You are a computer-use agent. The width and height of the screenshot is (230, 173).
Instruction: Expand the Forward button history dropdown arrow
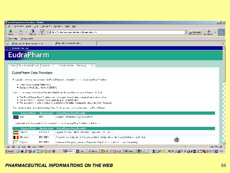pyautogui.click(x=27, y=32)
